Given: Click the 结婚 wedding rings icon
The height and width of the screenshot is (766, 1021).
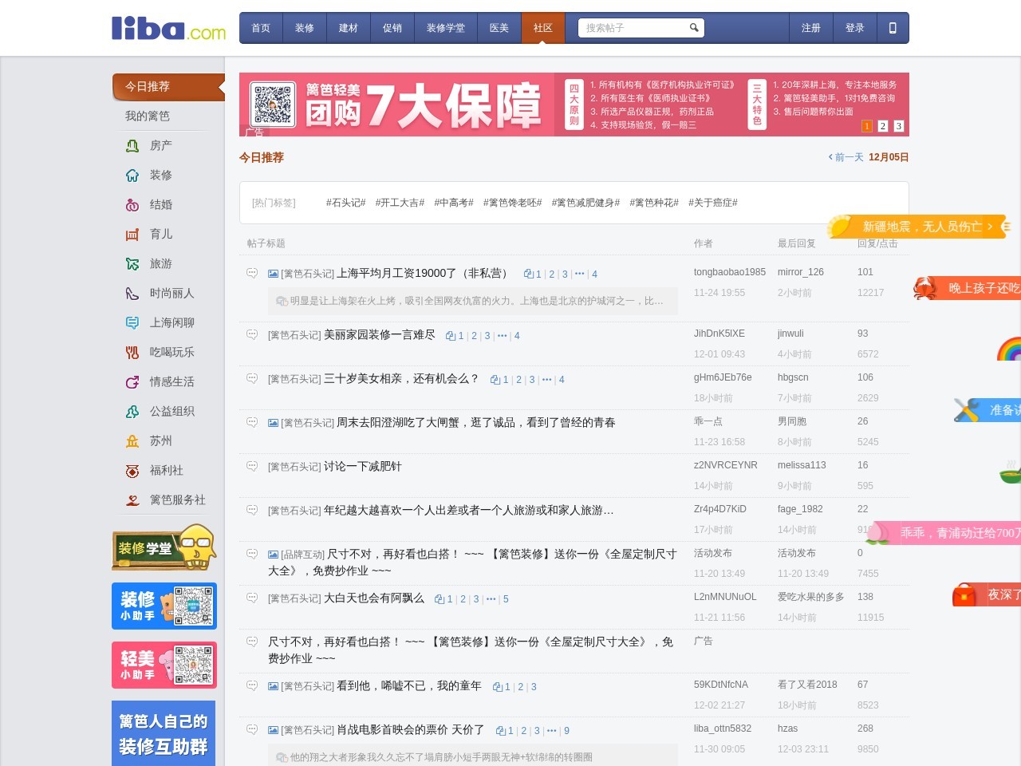Looking at the screenshot, I should [x=132, y=204].
